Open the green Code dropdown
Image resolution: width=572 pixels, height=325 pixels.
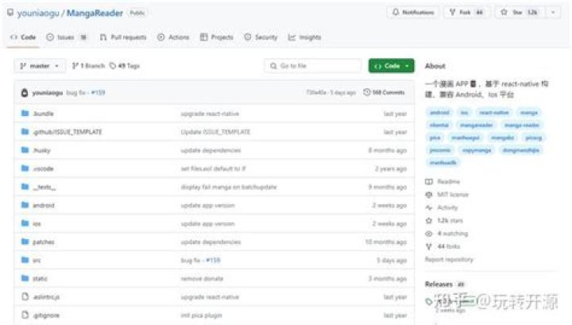[x=392, y=66]
